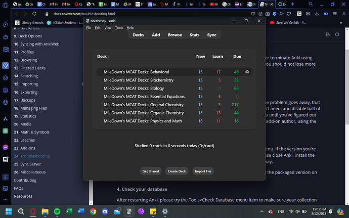Open the Opera menu logo at top left
The image size is (349, 218).
point(6,5)
